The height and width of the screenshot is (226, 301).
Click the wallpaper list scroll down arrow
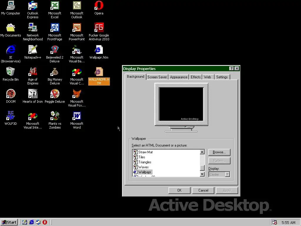pyautogui.click(x=202, y=174)
